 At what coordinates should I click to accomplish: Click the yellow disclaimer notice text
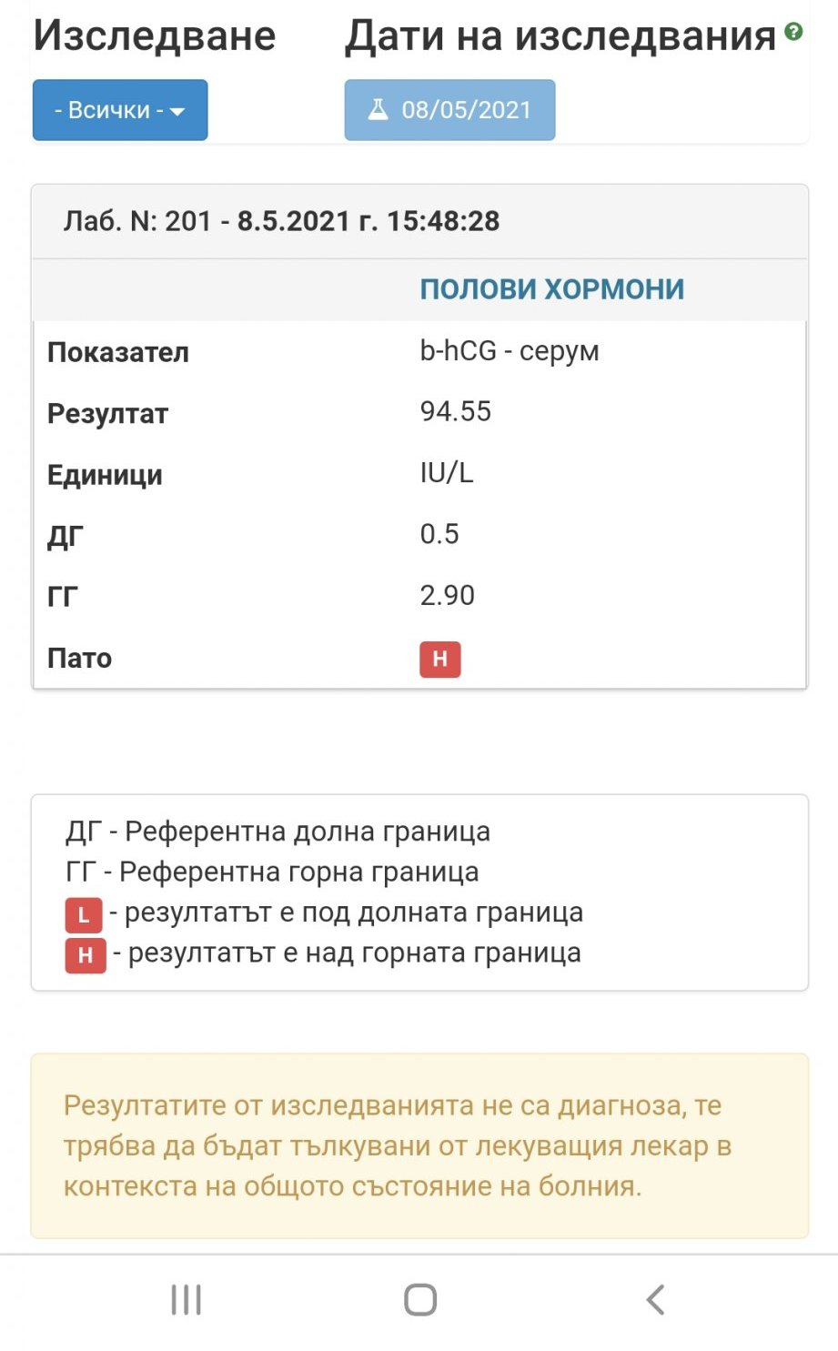tap(398, 1145)
